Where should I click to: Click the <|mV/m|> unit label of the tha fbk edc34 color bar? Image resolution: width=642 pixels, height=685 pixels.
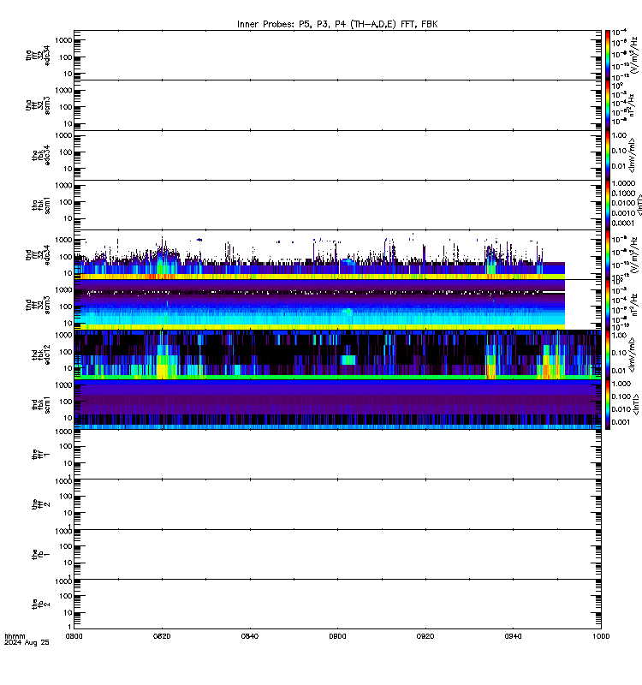[x=633, y=155]
